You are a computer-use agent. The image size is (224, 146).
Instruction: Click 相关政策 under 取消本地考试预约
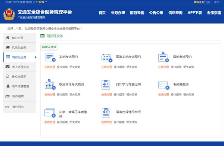point(132,67)
